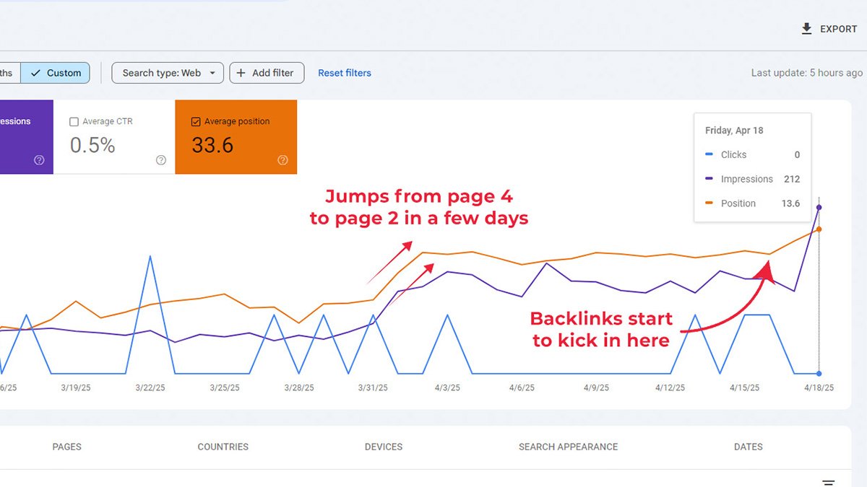Image resolution: width=867 pixels, height=487 pixels.
Task: Click blue Clicks data point at chart's right end
Action: coord(819,374)
